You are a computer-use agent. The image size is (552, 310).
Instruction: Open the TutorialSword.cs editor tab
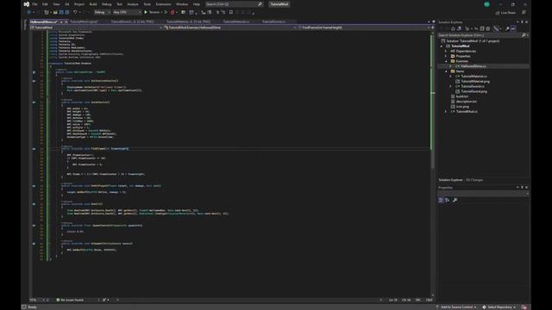[x=273, y=22]
